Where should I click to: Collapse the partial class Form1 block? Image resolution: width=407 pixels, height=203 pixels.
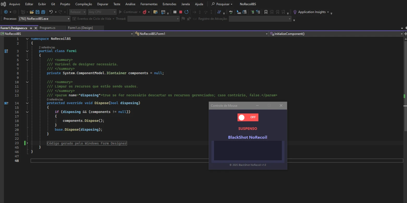tap(27, 51)
